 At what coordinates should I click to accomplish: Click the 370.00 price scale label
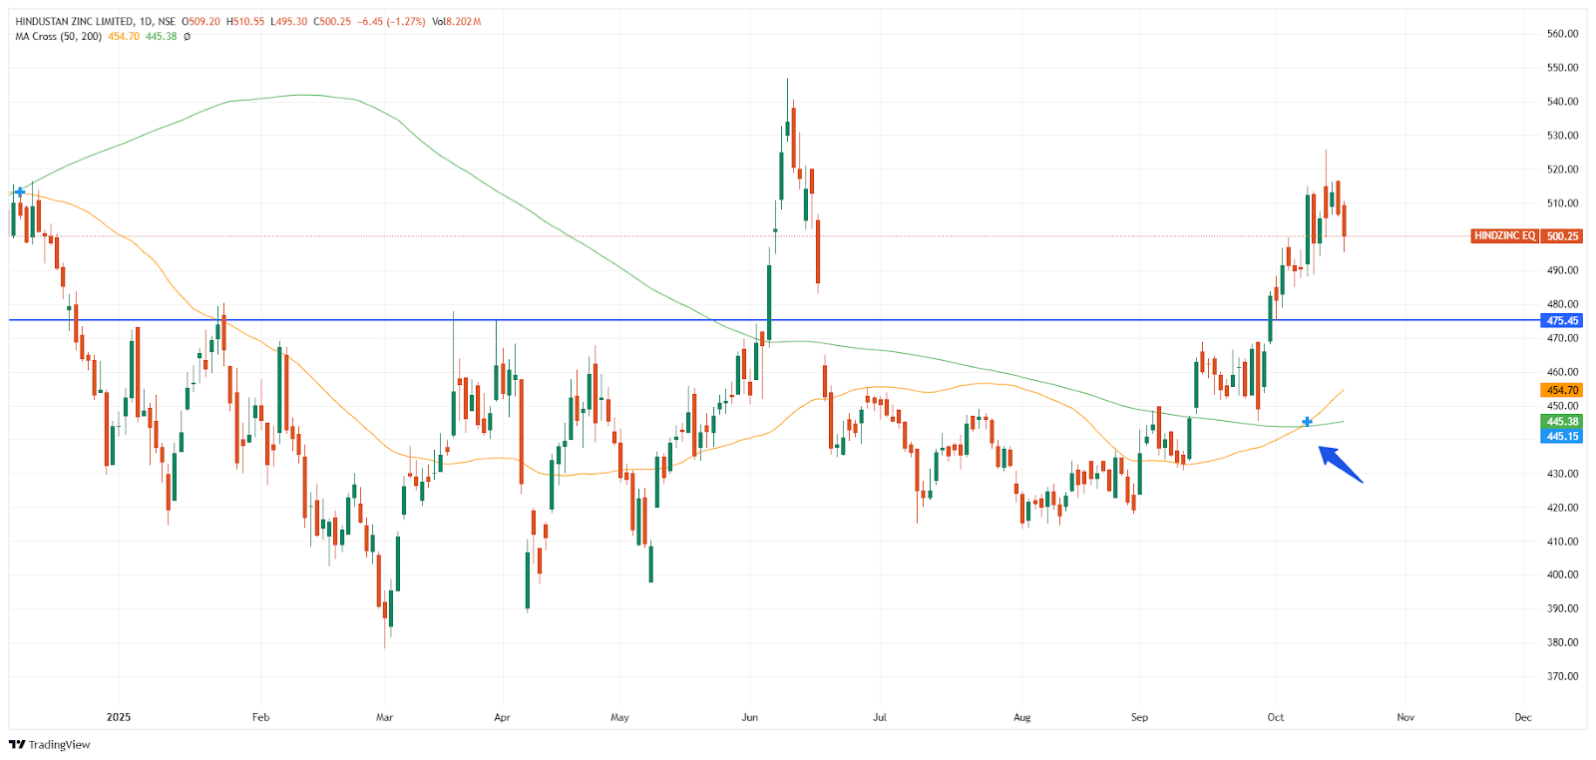1562,676
